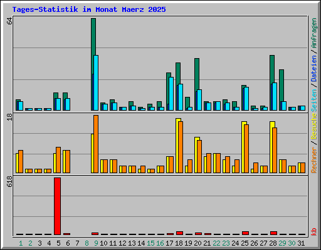Click day label '21' on the x-axis

click(207, 243)
